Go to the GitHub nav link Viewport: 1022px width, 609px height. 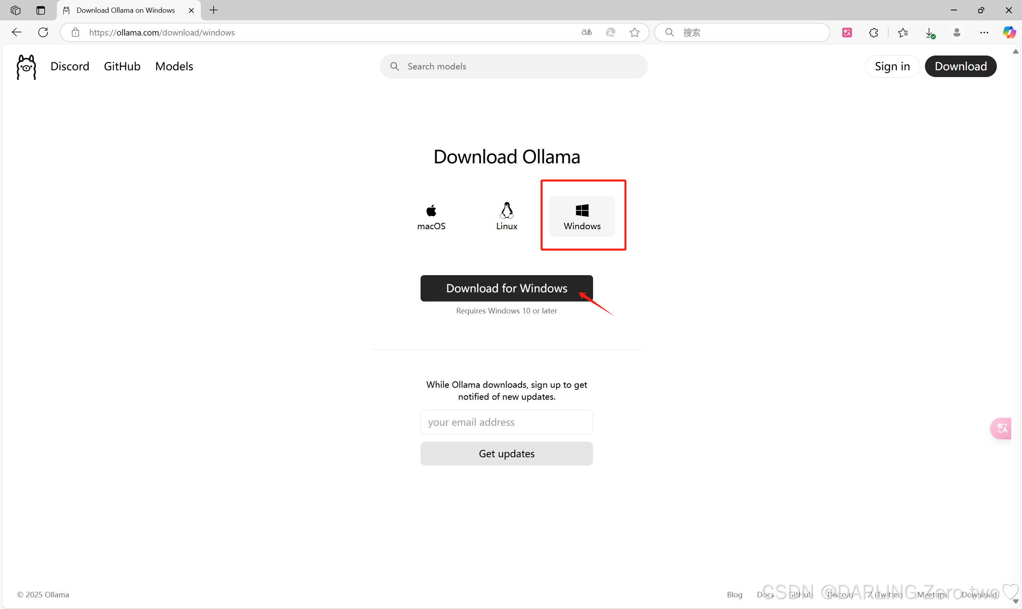point(122,66)
